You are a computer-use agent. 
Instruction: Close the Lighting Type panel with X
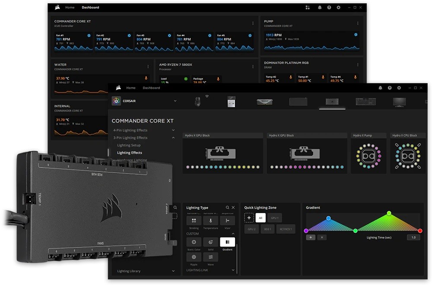click(x=233, y=207)
